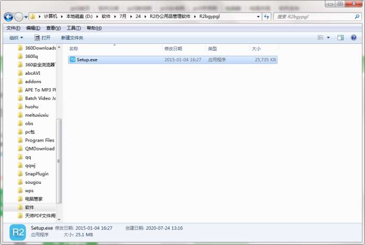Select the addons folder in tree
The height and width of the screenshot is (245, 365).
click(x=29, y=81)
